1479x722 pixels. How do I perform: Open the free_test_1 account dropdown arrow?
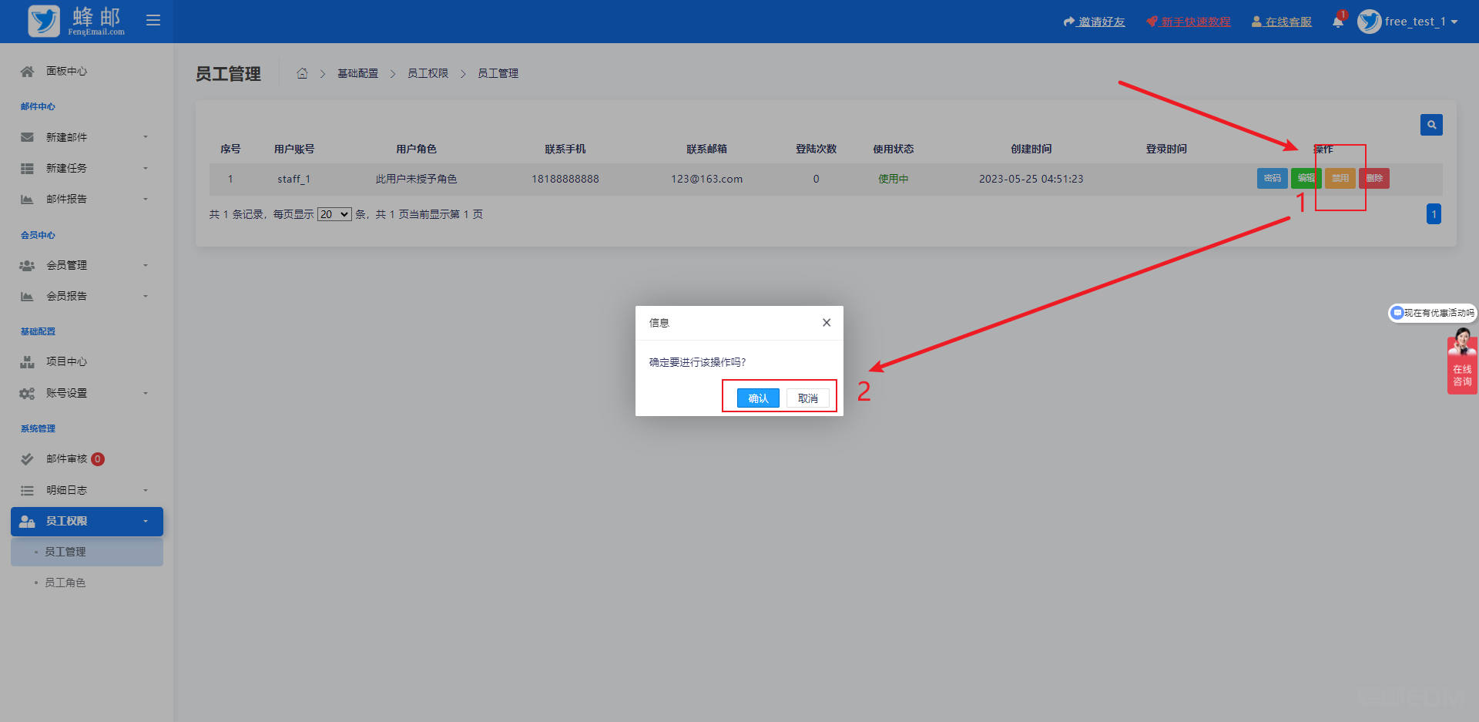[x=1454, y=22]
